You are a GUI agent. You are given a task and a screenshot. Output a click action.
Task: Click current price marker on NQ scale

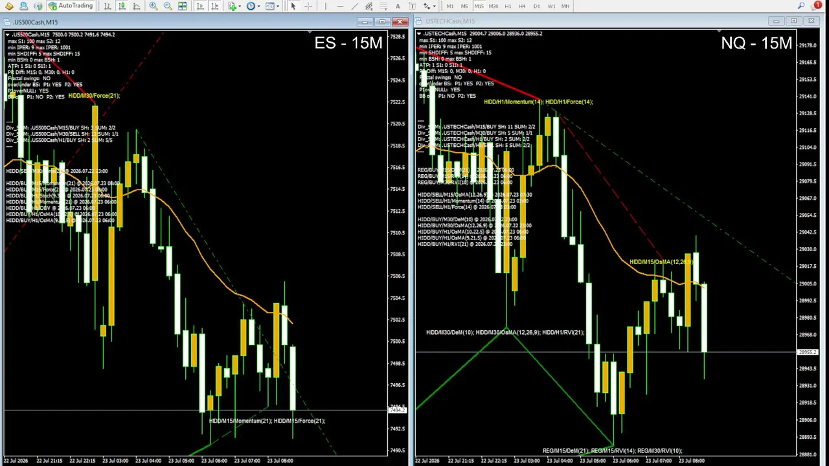coord(808,353)
